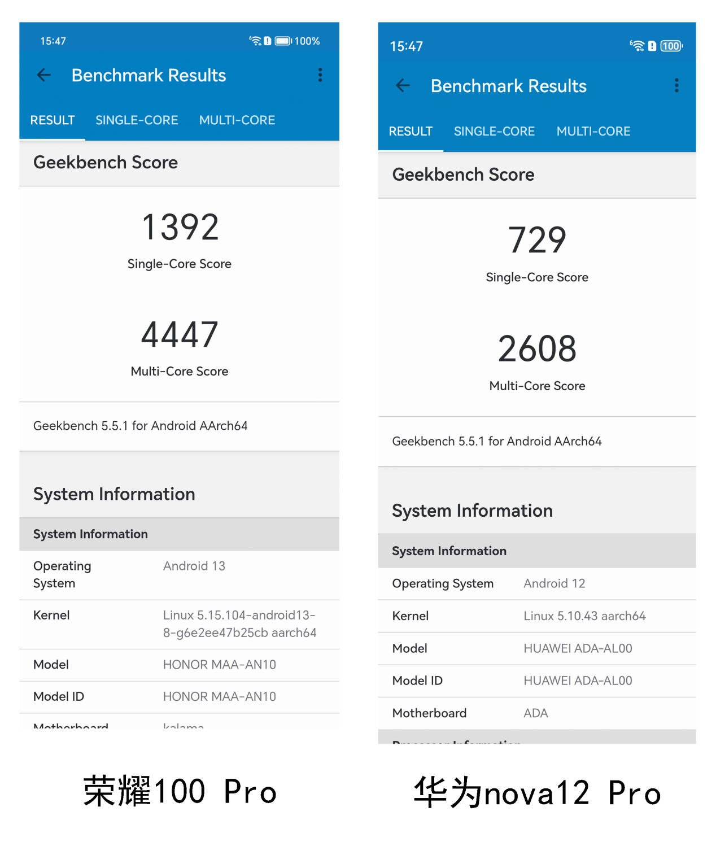The image size is (716, 855).
Task: Click single-core score 729
Action: point(537,240)
